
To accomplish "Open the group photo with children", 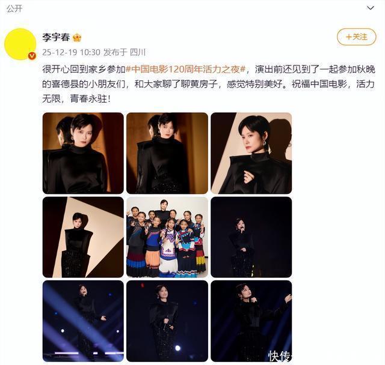I will tap(167, 237).
